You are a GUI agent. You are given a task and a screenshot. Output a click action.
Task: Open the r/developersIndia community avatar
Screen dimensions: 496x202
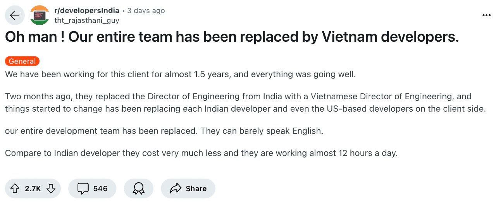pyautogui.click(x=40, y=15)
